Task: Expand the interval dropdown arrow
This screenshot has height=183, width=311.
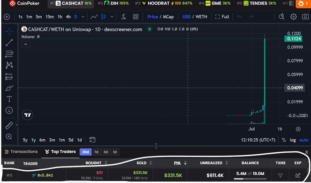Action: pos(83,17)
